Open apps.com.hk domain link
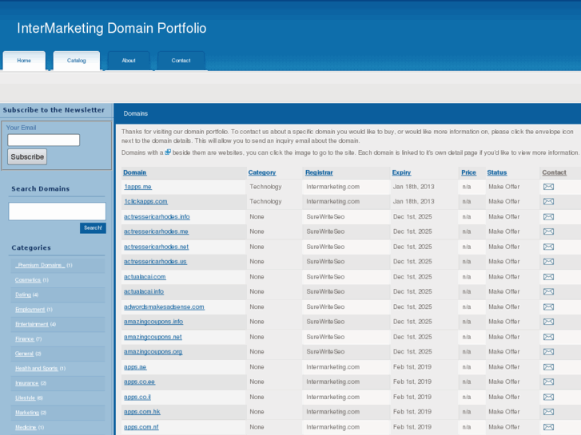This screenshot has height=435, width=581. coord(142,412)
